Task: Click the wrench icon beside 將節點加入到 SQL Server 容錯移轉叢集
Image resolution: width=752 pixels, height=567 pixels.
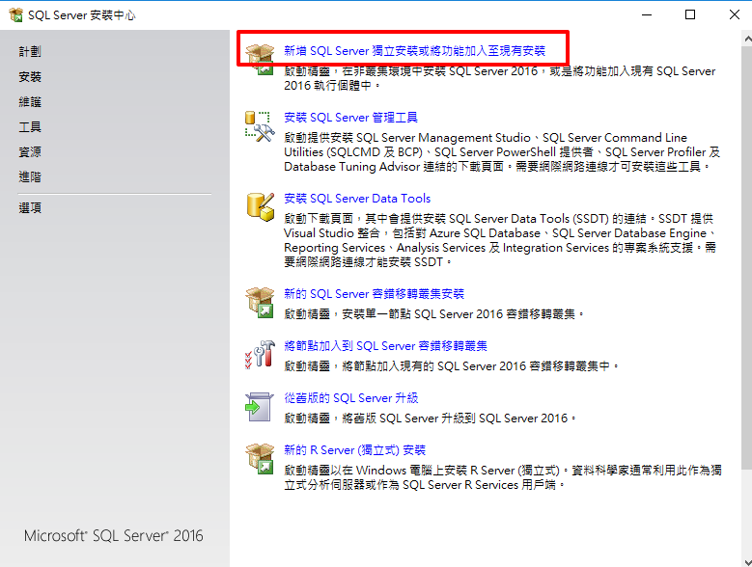Action: (x=260, y=355)
